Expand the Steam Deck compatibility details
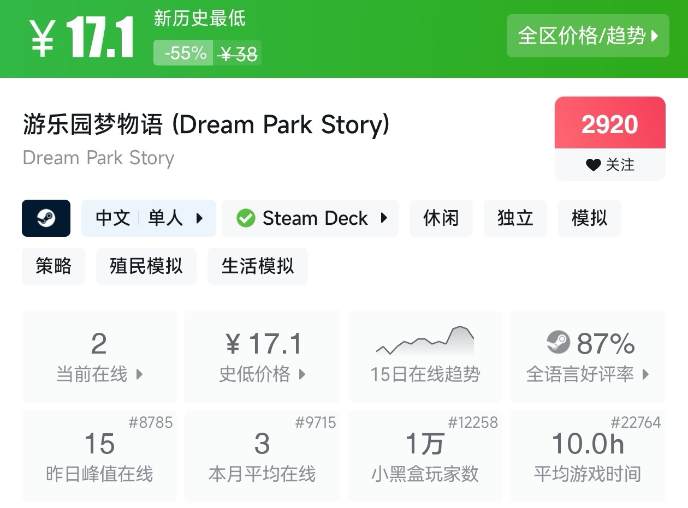The width and height of the screenshot is (688, 508). click(310, 219)
